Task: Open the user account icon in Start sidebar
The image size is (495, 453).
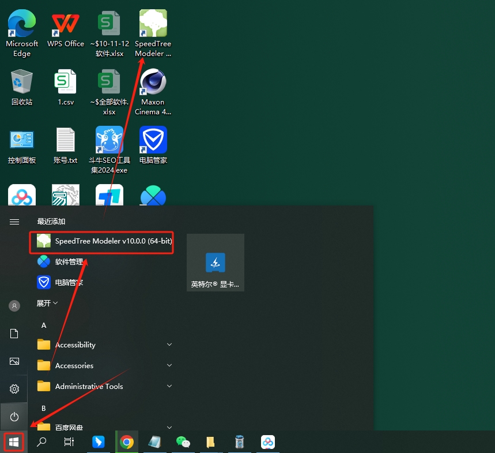Action: coord(14,306)
